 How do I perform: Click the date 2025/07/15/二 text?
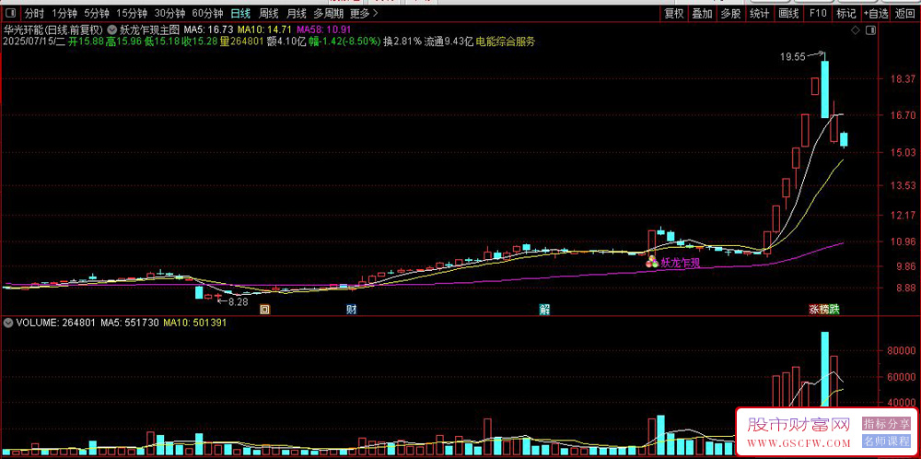click(33, 41)
